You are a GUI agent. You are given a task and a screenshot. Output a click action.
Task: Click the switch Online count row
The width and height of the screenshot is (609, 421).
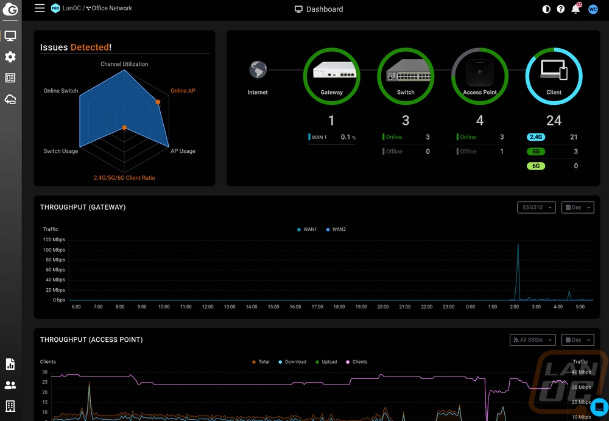[406, 137]
